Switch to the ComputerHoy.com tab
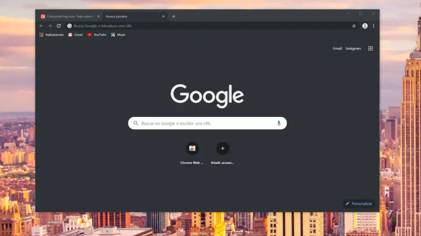 tap(68, 17)
